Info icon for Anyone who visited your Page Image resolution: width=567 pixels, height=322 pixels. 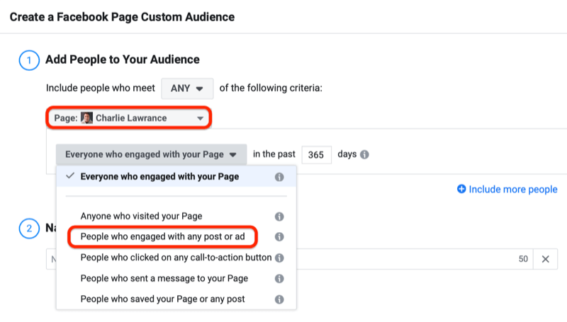[279, 217]
